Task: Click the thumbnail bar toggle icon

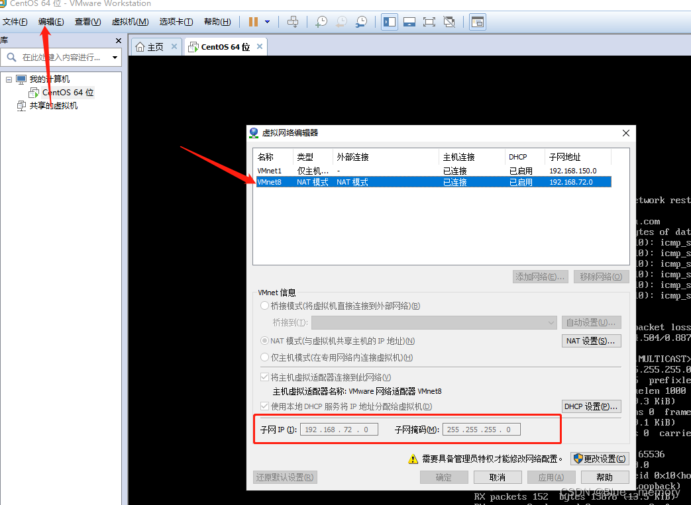Action: [409, 22]
